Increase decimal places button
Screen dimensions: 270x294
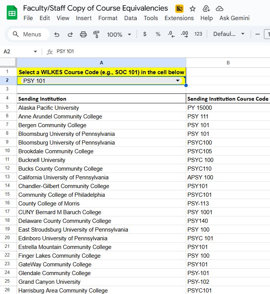click(185, 34)
